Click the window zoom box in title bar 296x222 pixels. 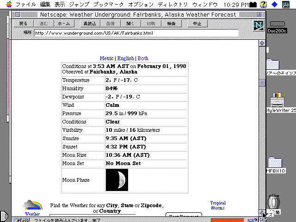(x=259, y=14)
